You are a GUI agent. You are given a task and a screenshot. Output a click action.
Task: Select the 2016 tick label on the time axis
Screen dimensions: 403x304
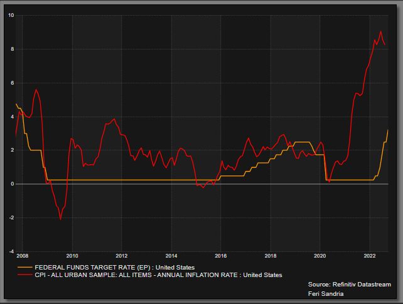point(221,256)
